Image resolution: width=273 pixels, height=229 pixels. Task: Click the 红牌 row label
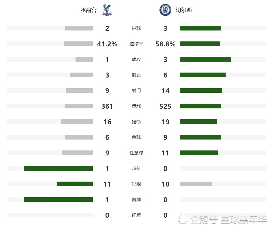coord(136,215)
